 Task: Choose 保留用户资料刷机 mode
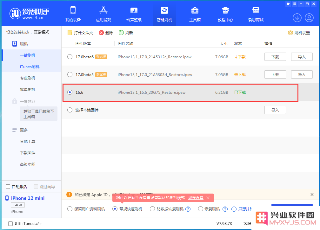coord(70,209)
